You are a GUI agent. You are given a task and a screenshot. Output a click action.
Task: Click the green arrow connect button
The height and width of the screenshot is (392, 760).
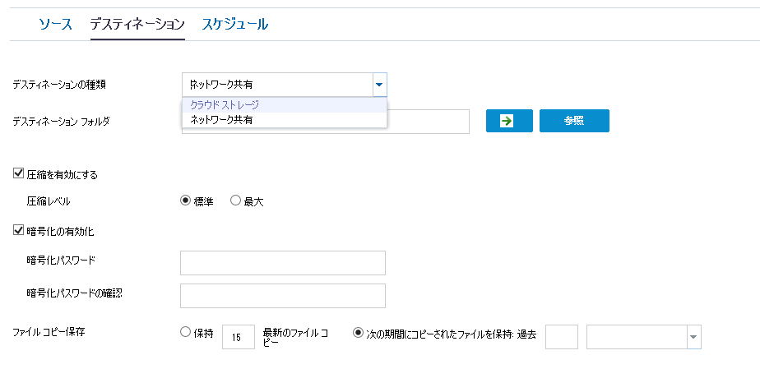click(509, 121)
